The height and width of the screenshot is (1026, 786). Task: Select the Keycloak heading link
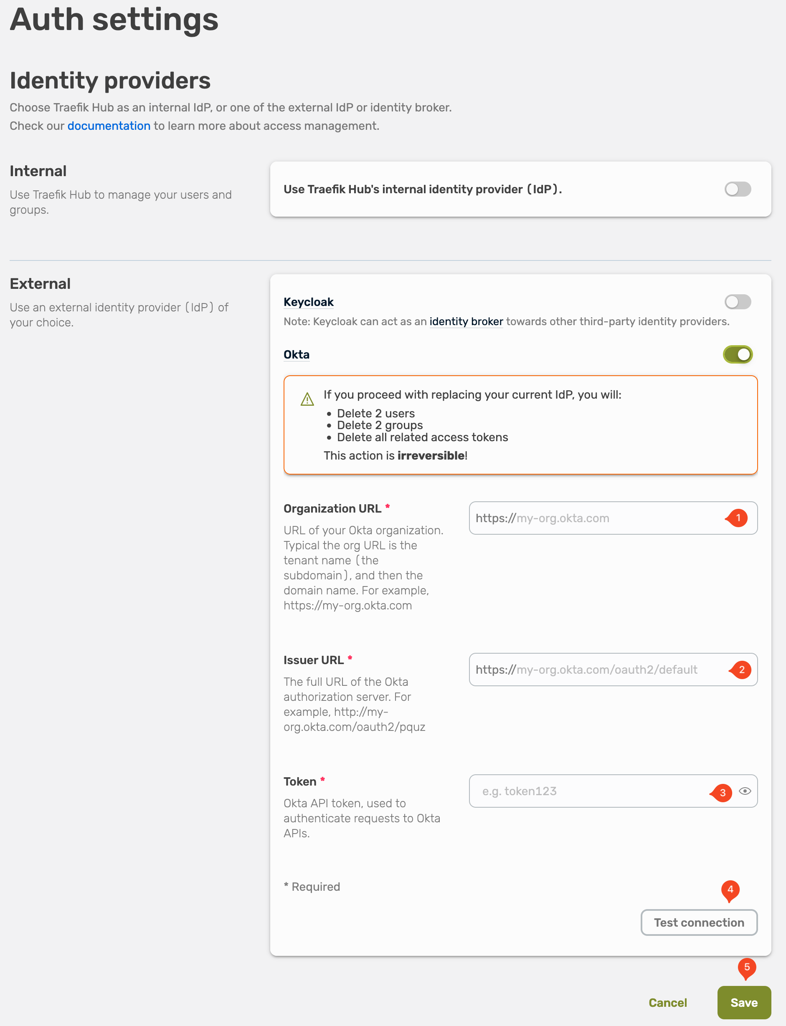coord(308,302)
